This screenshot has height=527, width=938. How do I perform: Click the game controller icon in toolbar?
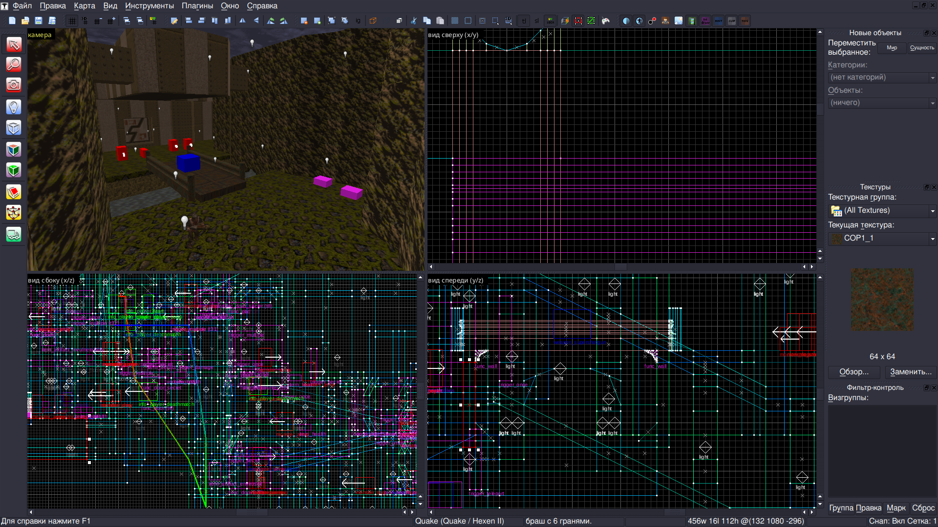point(606,21)
